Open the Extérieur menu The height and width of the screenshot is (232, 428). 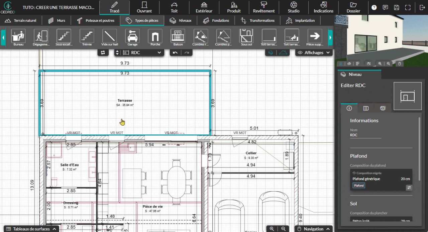point(204,7)
